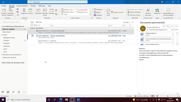Expand Problèmes de synchronisation folder

[2, 55]
